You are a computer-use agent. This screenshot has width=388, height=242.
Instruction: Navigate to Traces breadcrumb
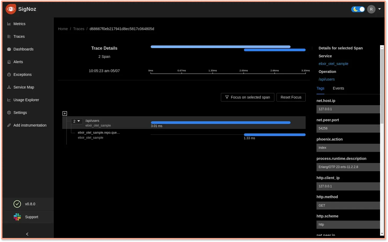[x=79, y=29]
